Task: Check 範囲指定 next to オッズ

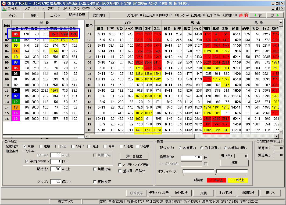Action: pos(95,182)
